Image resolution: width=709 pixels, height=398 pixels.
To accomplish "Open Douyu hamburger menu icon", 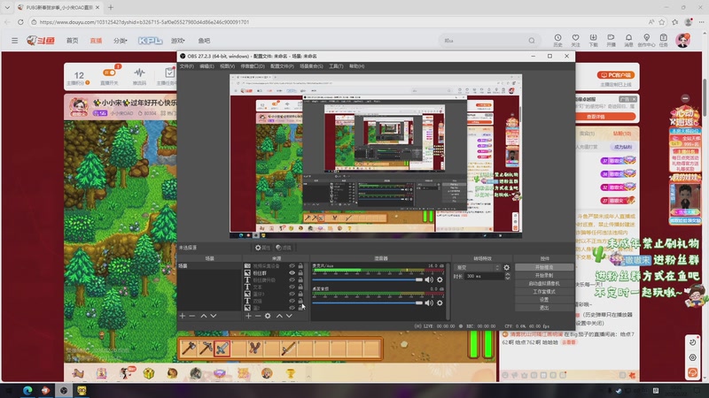I will [14, 41].
